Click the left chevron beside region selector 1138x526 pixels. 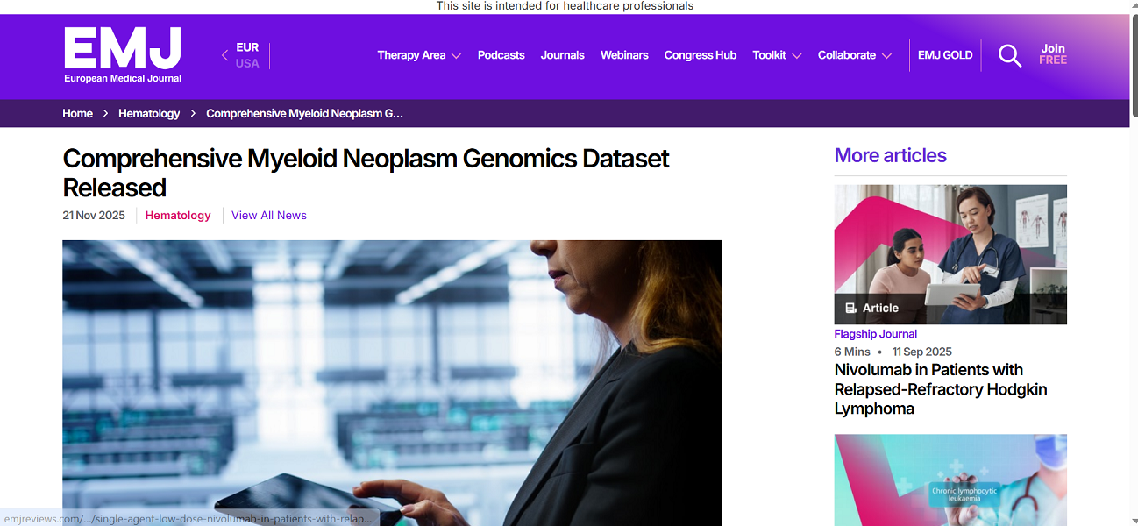click(x=224, y=55)
